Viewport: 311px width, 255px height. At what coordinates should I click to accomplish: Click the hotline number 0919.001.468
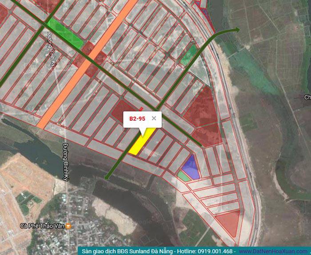(x=215, y=251)
